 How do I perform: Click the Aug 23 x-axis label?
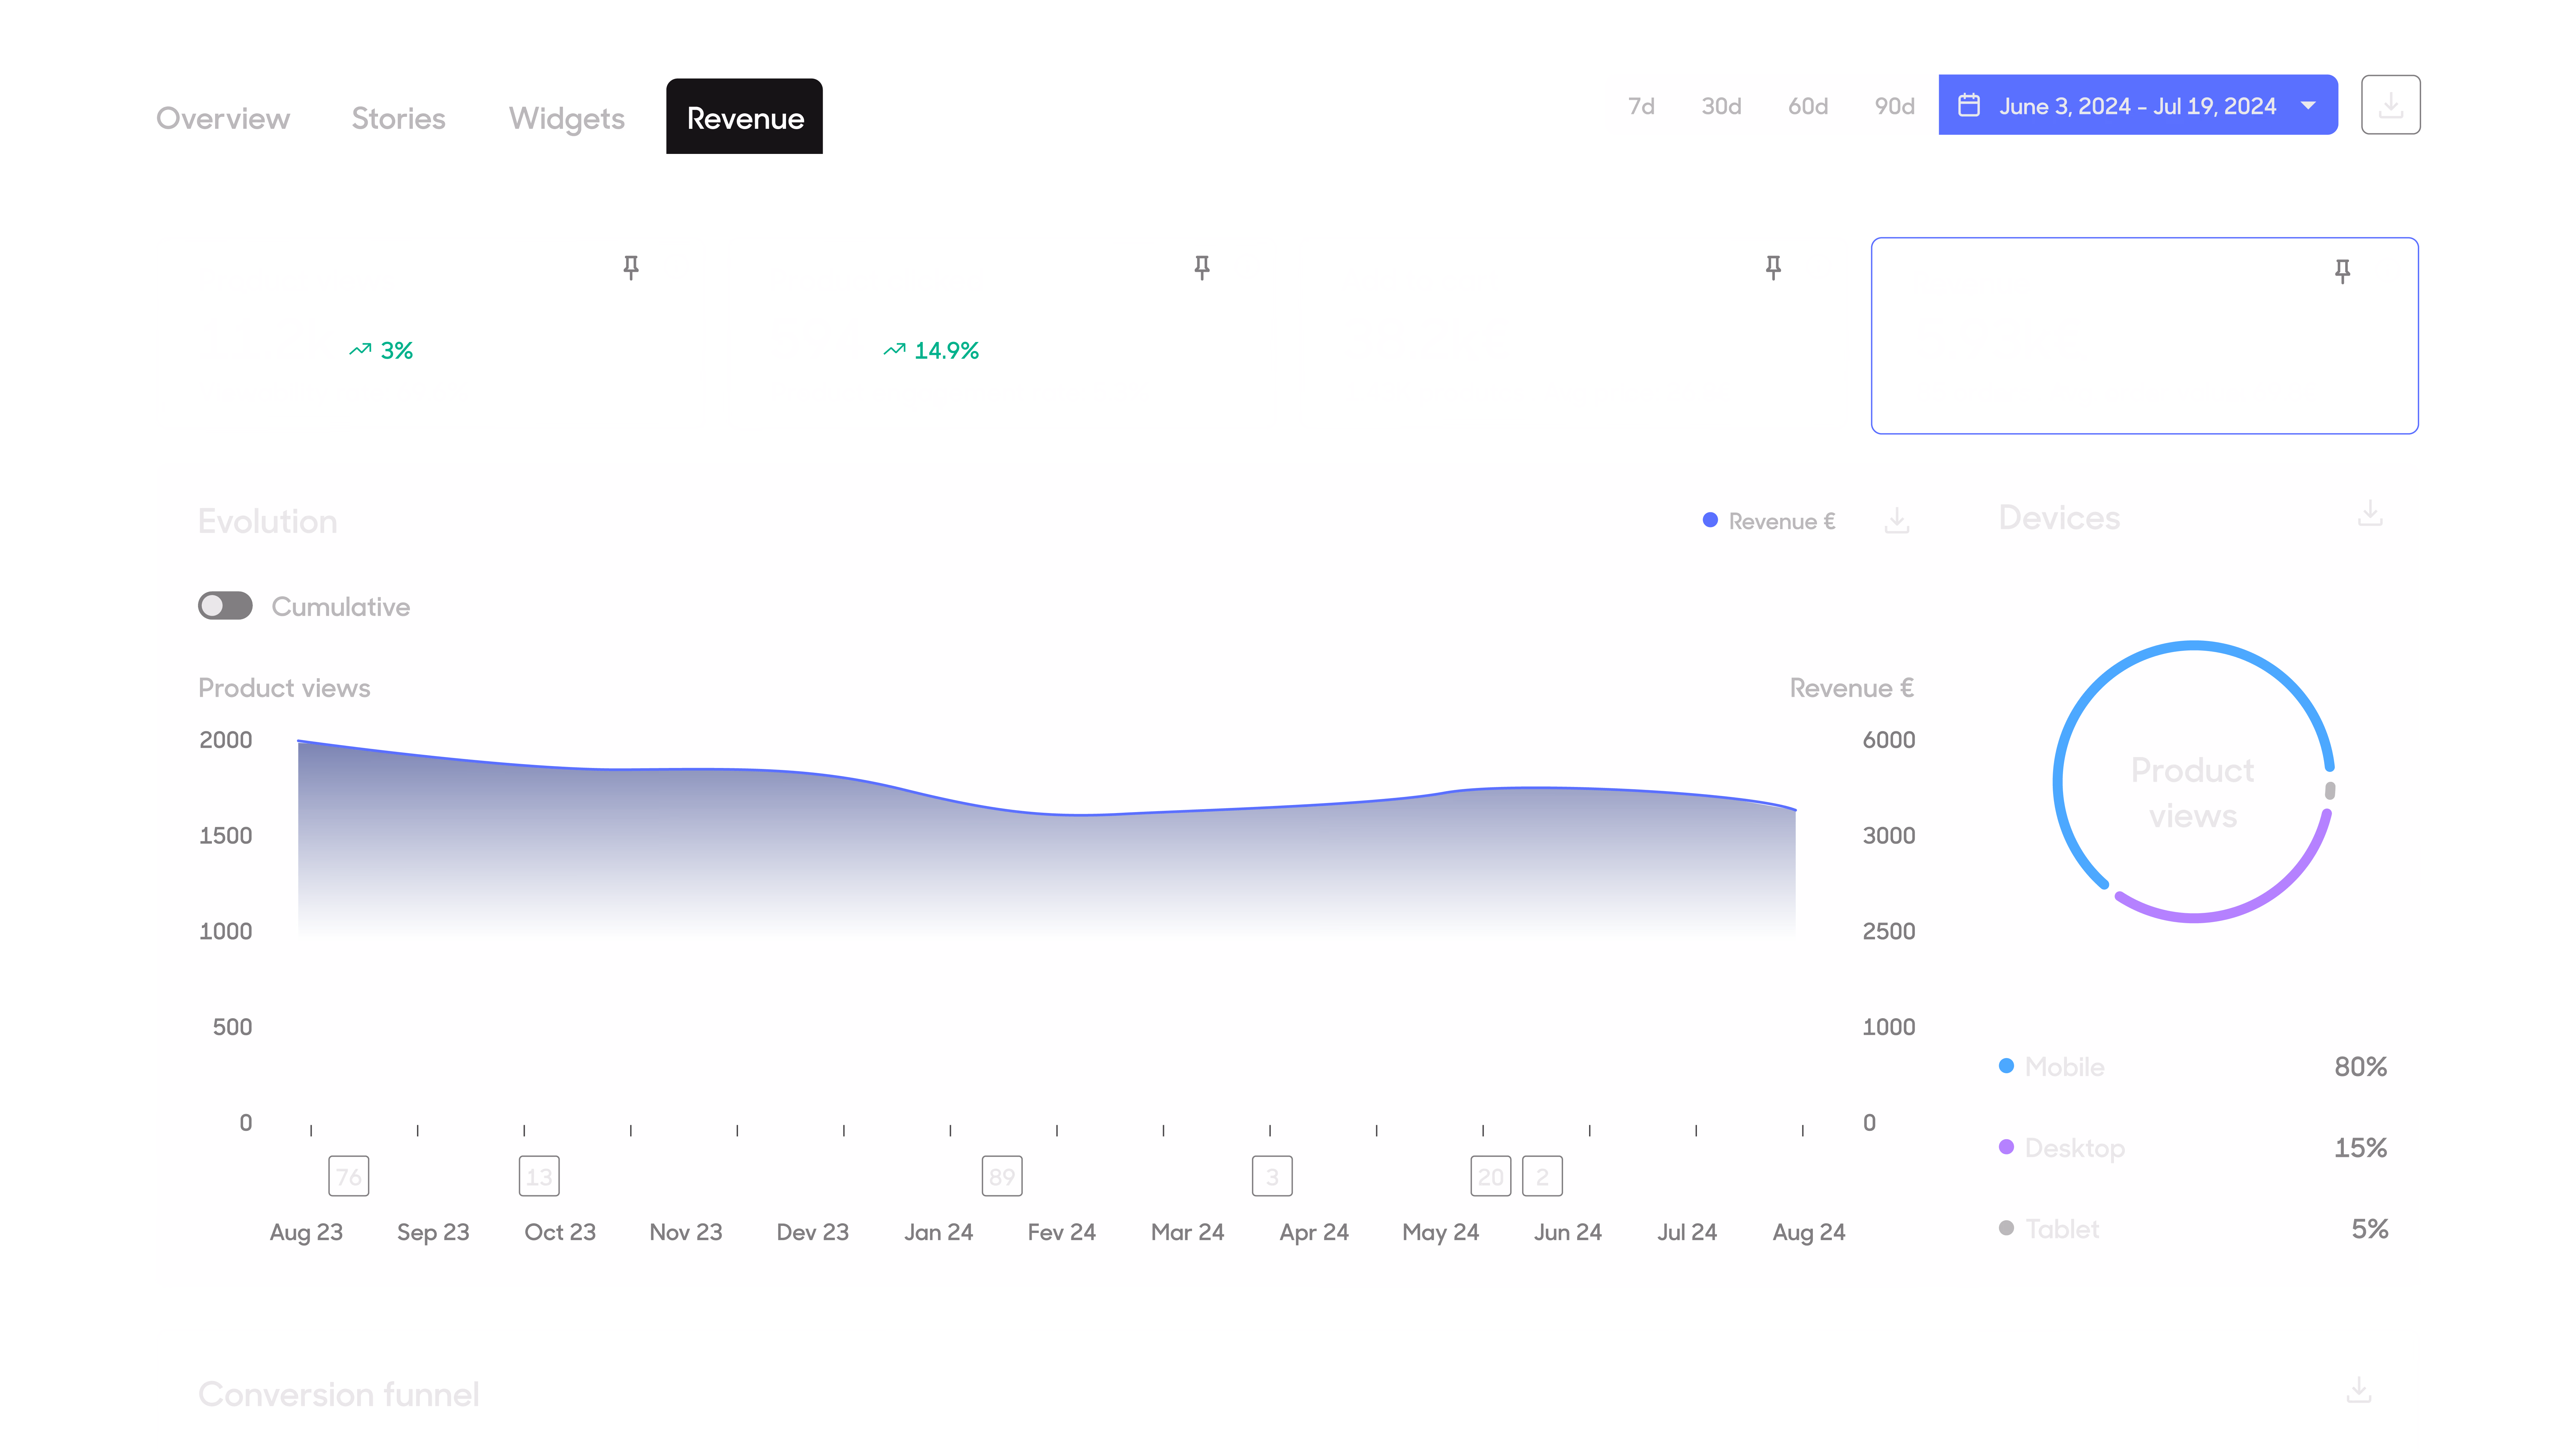click(x=306, y=1233)
